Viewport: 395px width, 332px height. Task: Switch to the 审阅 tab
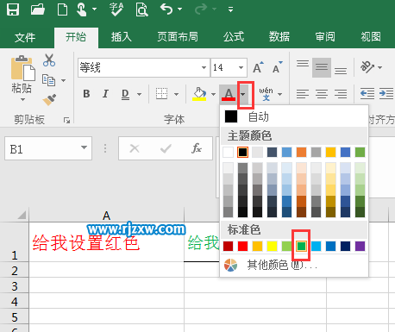pyautogui.click(x=325, y=37)
